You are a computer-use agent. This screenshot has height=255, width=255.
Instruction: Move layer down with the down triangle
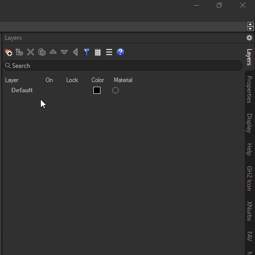(x=64, y=52)
